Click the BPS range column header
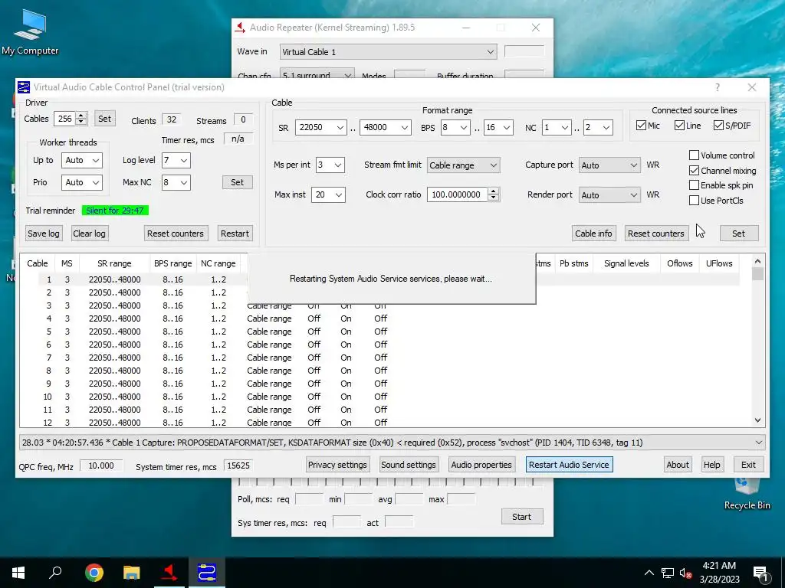 point(172,263)
